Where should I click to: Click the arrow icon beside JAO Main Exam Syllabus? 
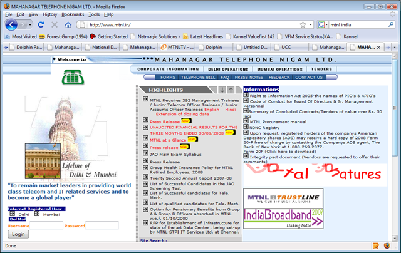pos(145,153)
